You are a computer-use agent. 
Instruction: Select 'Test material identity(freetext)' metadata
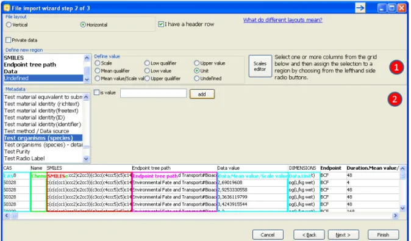43,110
